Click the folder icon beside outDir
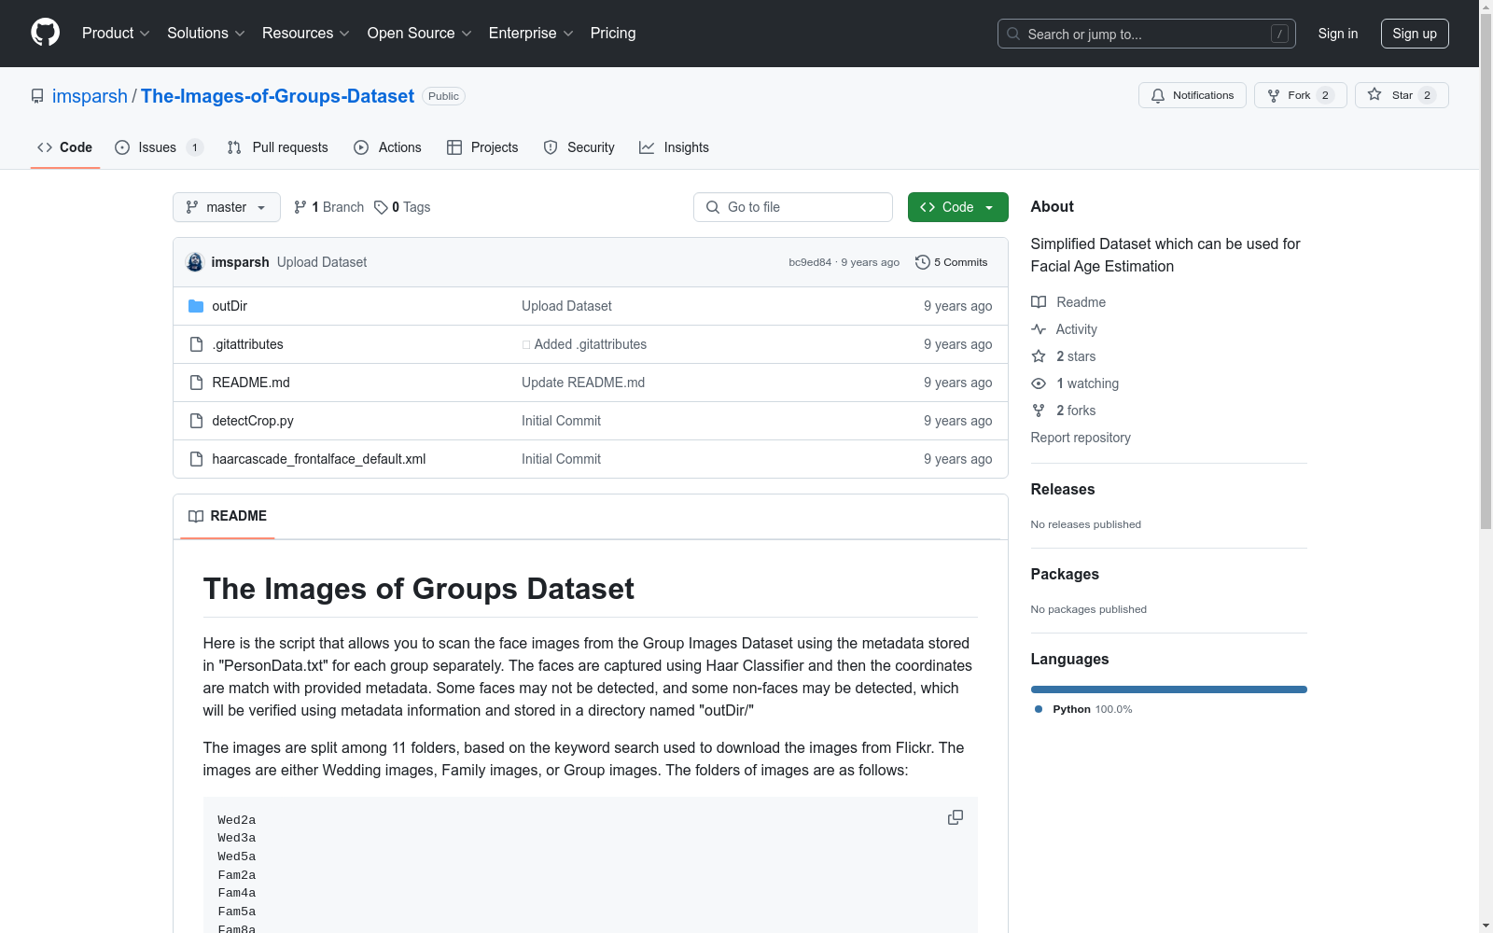1493x933 pixels. coord(196,306)
